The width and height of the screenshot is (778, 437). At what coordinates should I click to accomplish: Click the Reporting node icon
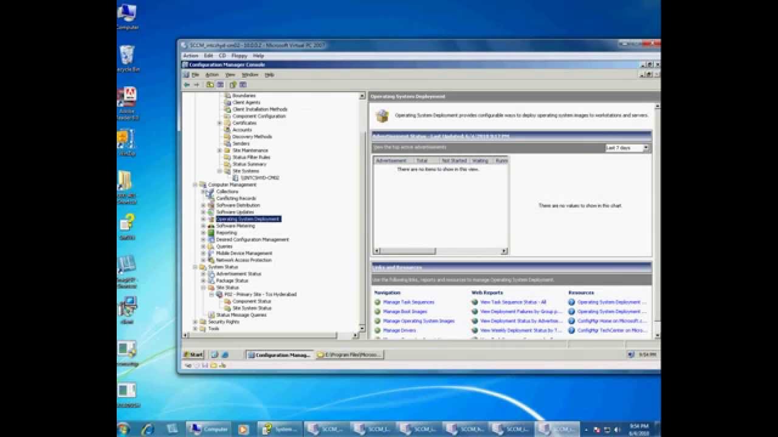click(212, 232)
